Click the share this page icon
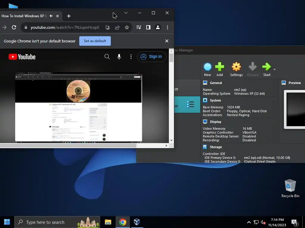305x228 pixels. [117, 27]
